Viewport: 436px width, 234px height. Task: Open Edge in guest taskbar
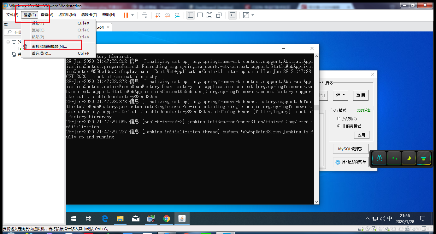(104, 218)
